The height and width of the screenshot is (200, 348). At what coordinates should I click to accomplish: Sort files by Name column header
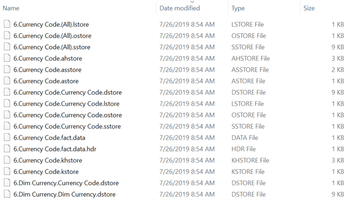[11, 8]
